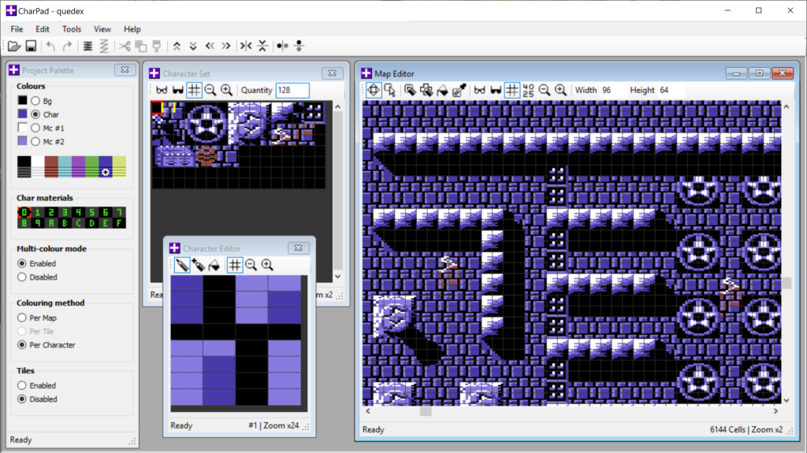Image resolution: width=807 pixels, height=453 pixels.
Task: Shift down with the double down chevron
Action: [x=193, y=46]
